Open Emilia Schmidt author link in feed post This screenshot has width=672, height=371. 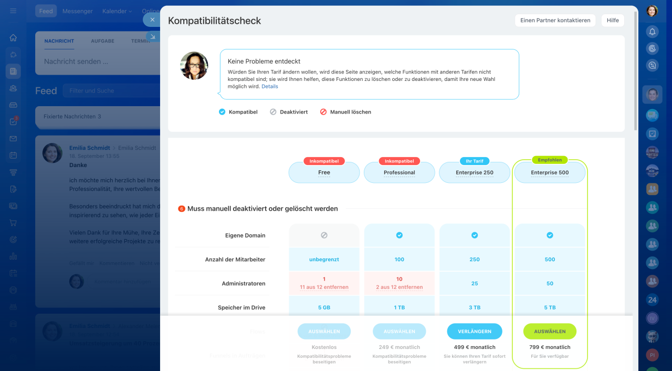[x=90, y=148]
